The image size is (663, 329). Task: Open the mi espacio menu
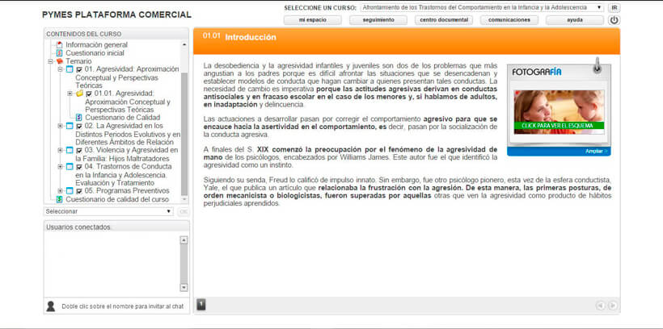point(312,20)
